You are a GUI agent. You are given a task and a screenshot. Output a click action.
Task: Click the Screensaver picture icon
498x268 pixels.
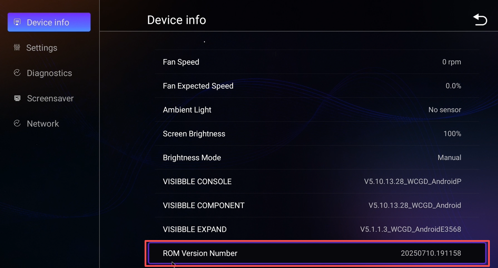[17, 98]
